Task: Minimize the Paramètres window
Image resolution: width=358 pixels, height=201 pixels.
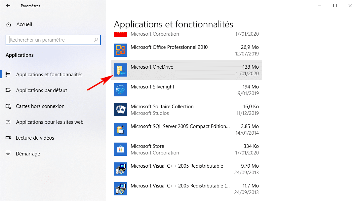Action: (320, 6)
